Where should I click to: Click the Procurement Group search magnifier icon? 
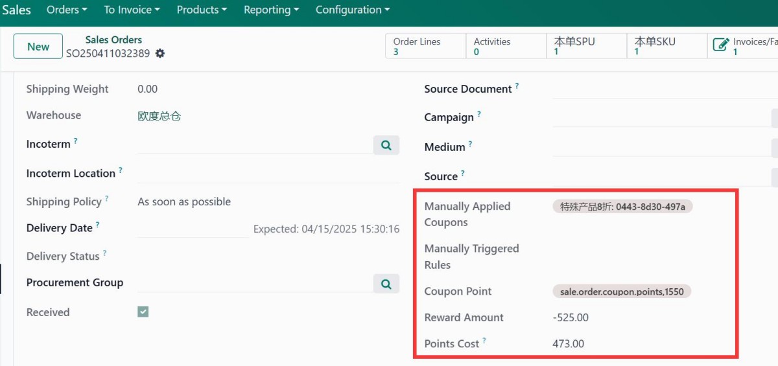[386, 284]
